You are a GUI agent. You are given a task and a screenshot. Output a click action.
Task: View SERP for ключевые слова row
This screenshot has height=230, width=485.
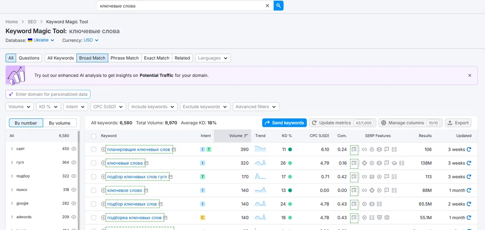(354, 163)
